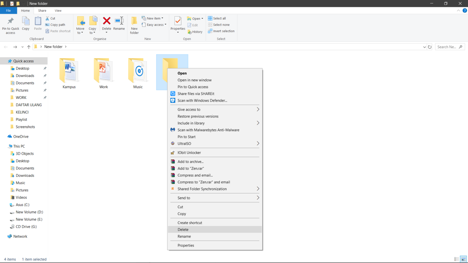Screen dimensions: 468x263
Task: Switch to the View ribbon tab
Action: coord(58,11)
